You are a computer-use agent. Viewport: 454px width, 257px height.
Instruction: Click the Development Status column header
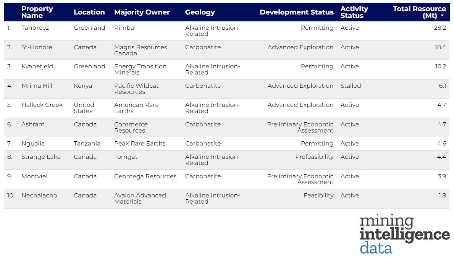[296, 12]
